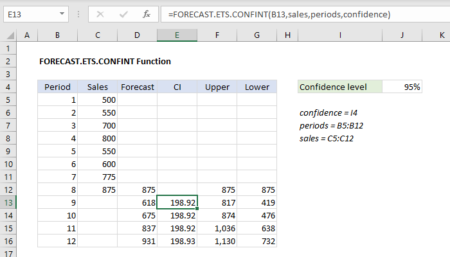Screen dimensions: 450x257
Task: Select column J header
Action: tap(402, 35)
